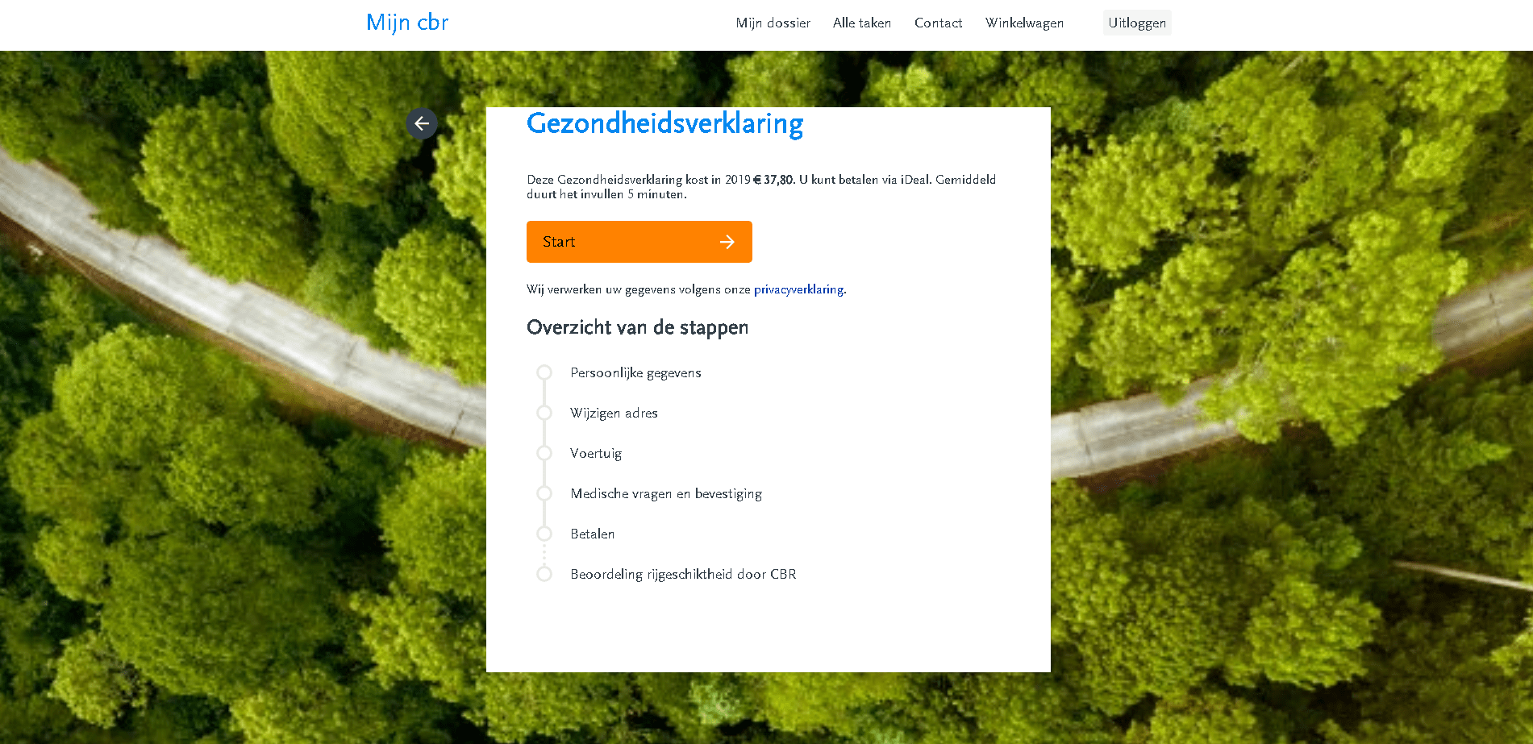Click the Wijzigen adres step circle

pos(544,413)
